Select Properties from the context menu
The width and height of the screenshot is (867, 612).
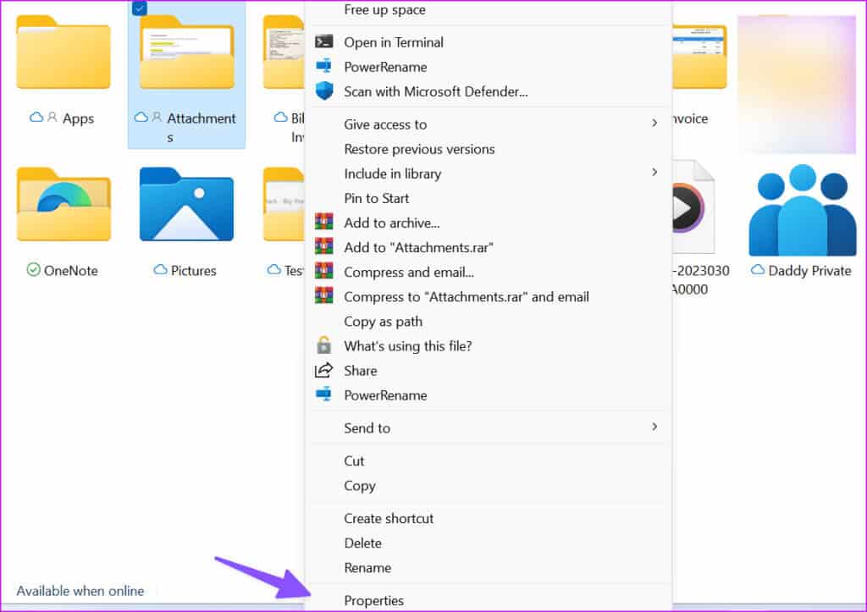coord(373,601)
